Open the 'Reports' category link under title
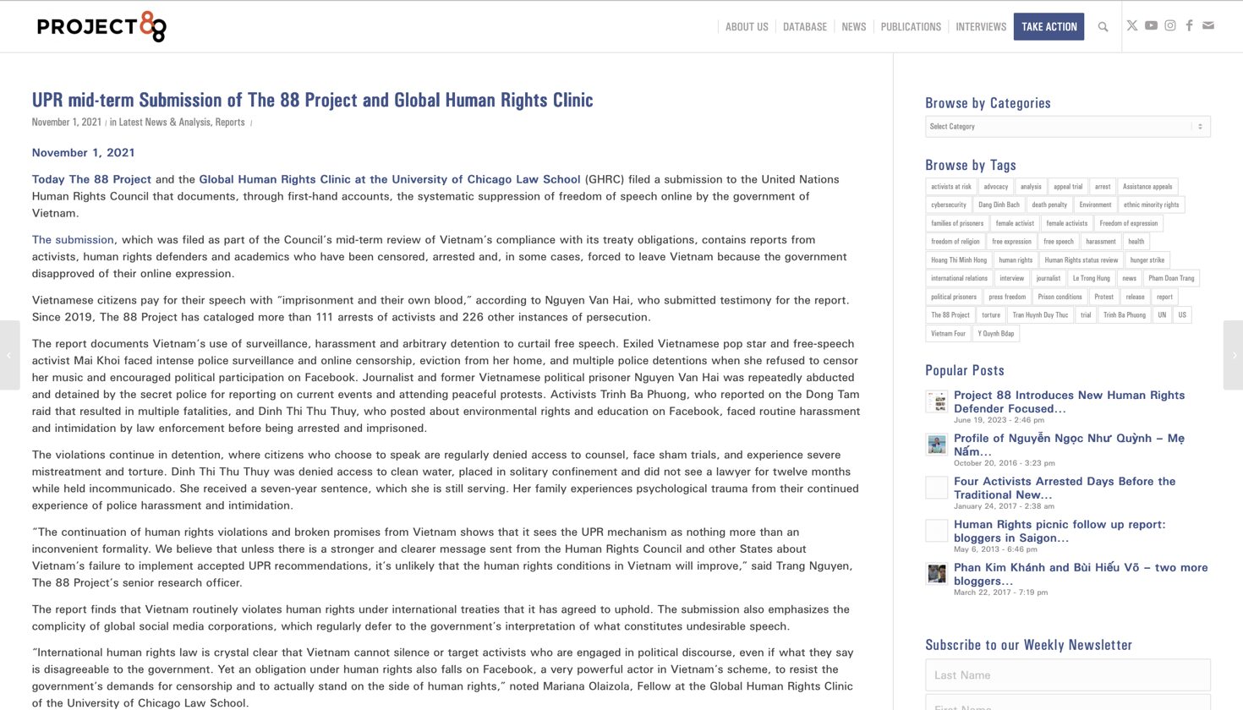This screenshot has height=710, width=1243. click(x=229, y=123)
